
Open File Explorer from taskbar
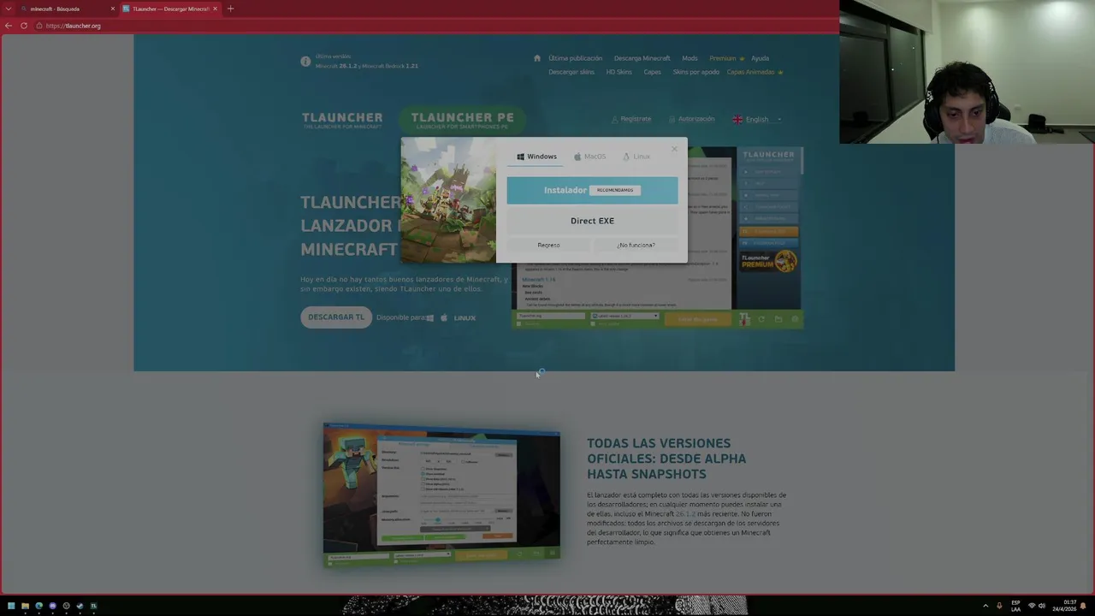pyautogui.click(x=25, y=606)
